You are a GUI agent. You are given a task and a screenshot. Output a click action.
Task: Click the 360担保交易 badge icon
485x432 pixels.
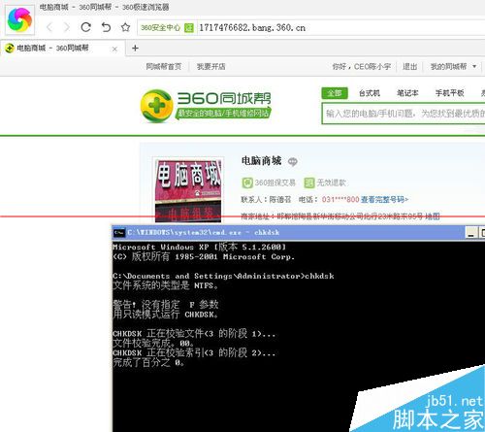tap(247, 183)
